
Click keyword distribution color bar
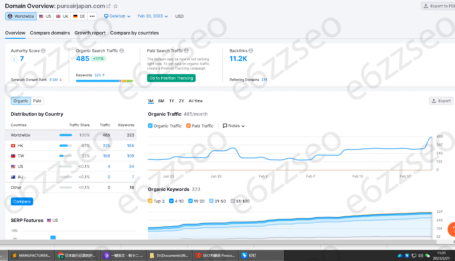pyautogui.click(x=105, y=81)
